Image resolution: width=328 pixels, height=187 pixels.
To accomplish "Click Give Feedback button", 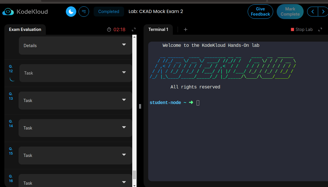I will pyautogui.click(x=260, y=12).
